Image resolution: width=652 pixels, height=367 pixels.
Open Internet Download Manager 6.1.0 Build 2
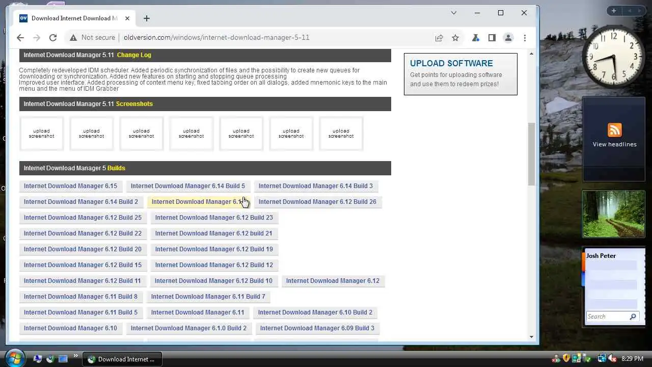(x=188, y=328)
